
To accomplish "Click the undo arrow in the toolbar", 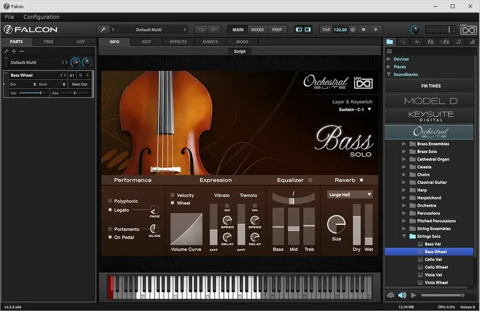I will [201, 30].
